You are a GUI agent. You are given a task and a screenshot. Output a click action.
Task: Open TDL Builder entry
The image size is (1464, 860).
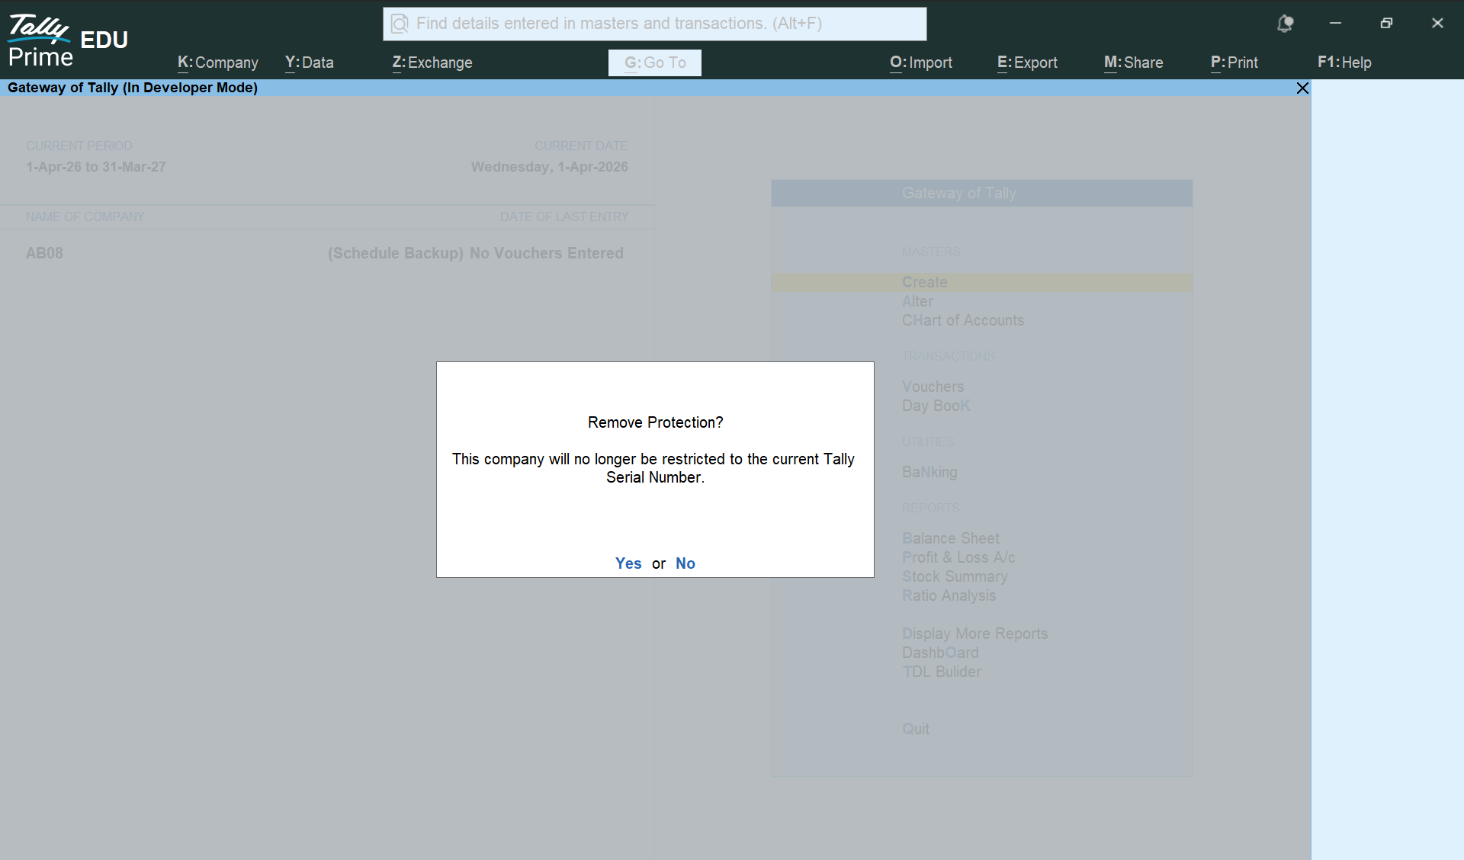tap(942, 672)
